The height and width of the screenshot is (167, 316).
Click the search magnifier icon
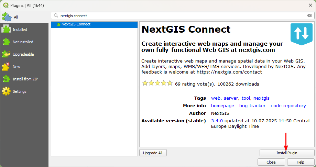(56, 16)
